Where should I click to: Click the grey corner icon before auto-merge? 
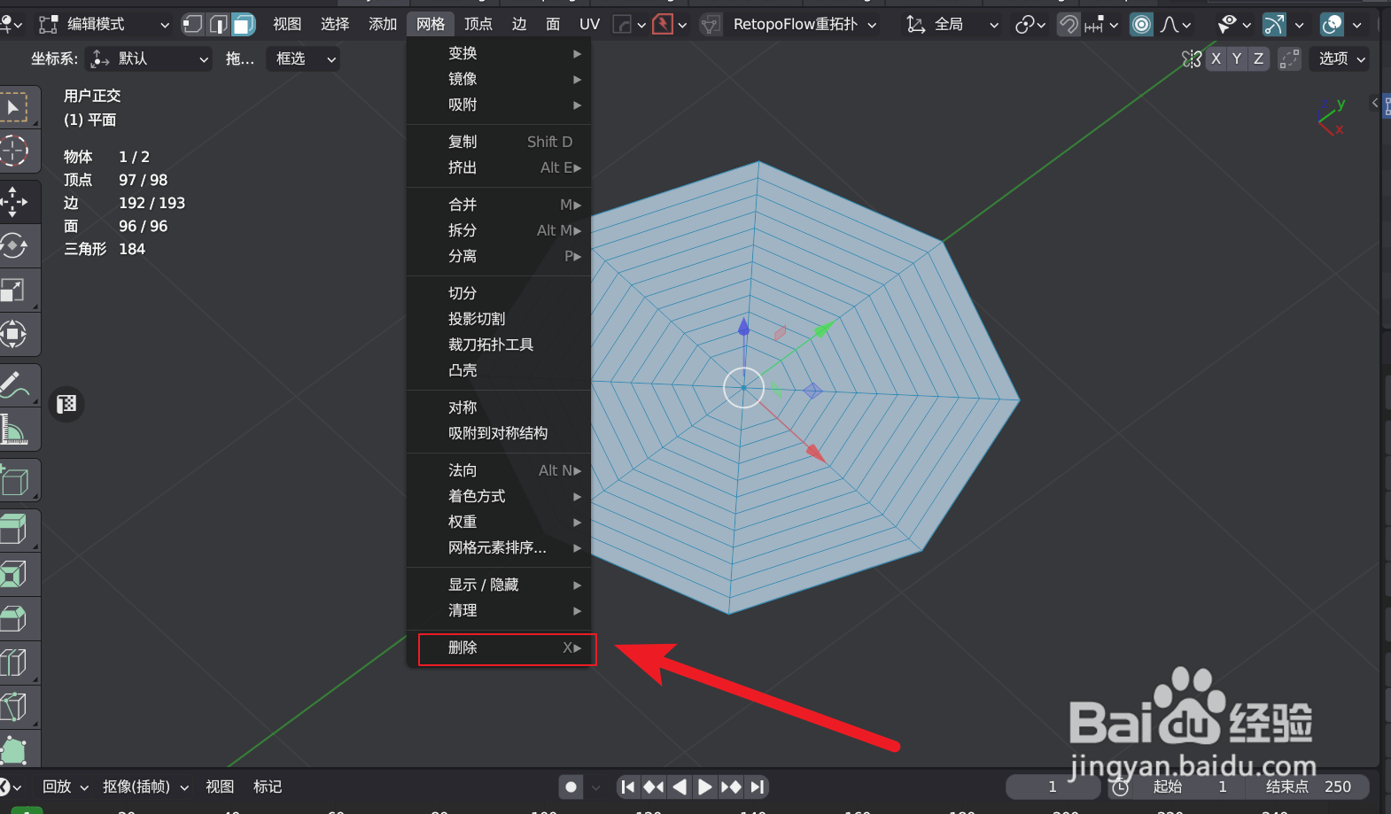623,25
